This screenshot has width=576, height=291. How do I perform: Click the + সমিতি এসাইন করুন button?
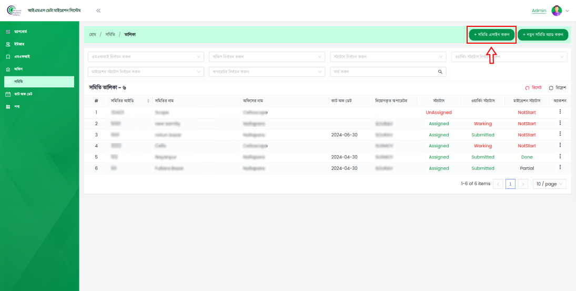pos(492,35)
